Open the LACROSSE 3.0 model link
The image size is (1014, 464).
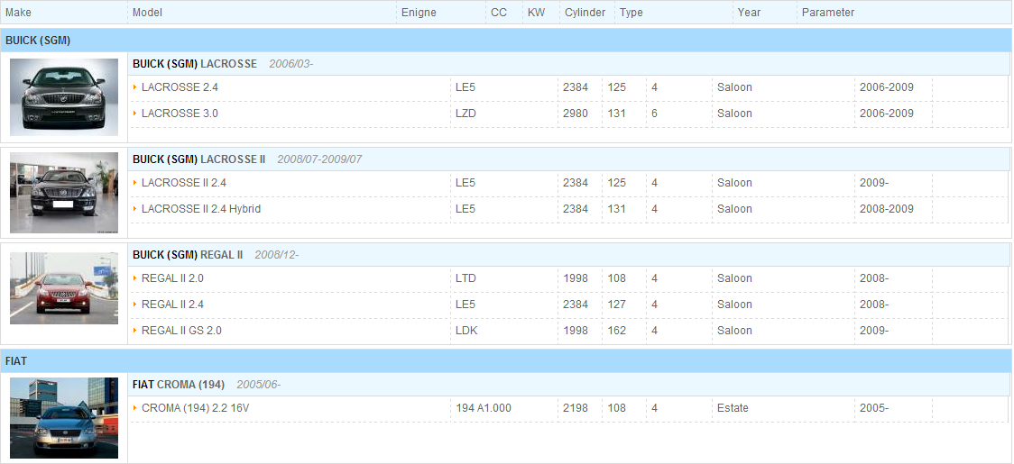tap(180, 114)
